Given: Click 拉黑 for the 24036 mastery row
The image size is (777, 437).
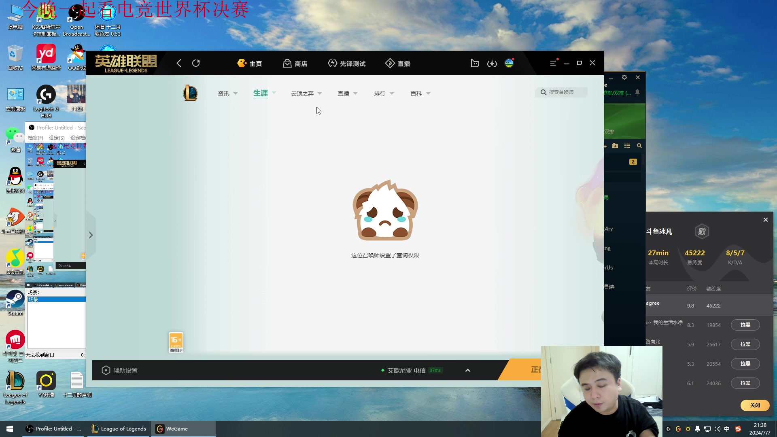Looking at the screenshot, I should 745,383.
